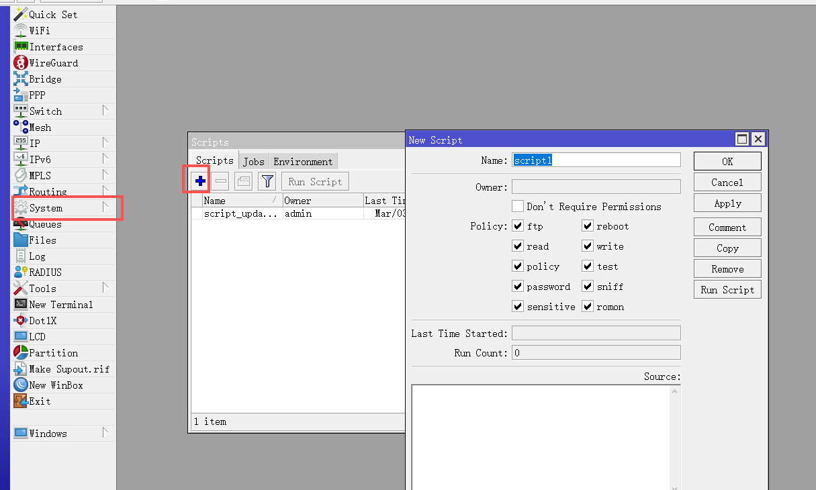Click the Quick Set wand icon

click(x=21, y=15)
